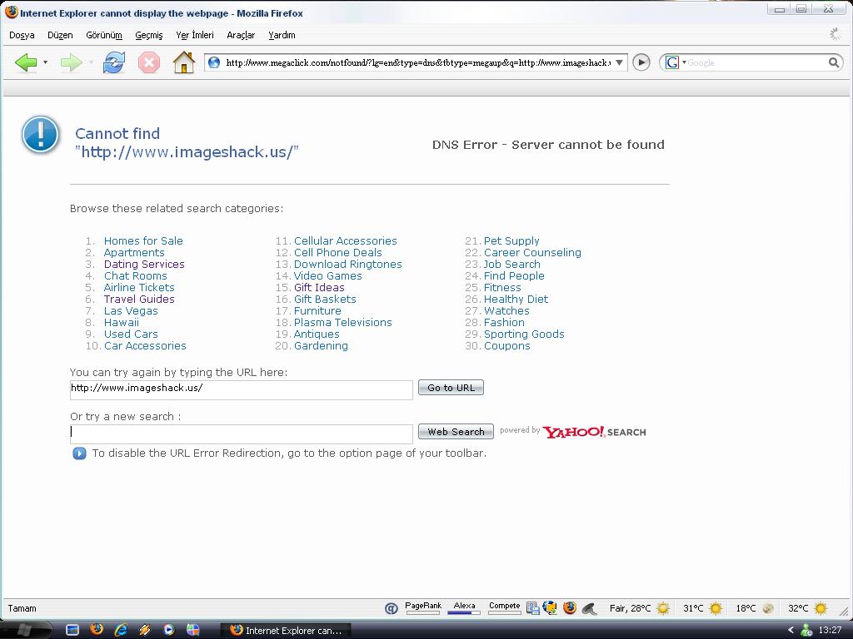This screenshot has height=639, width=853.
Task: Click the Firefox taskbar window button
Action: coord(287,631)
